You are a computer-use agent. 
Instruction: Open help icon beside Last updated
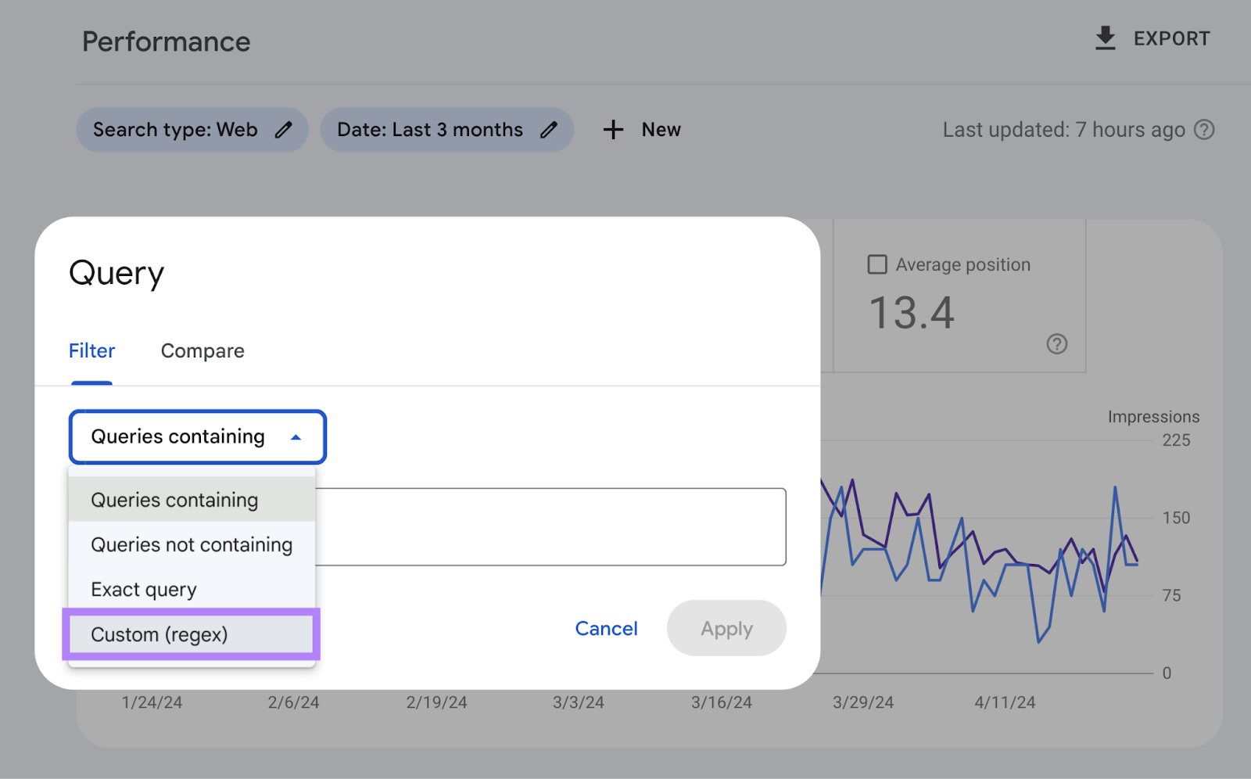click(x=1205, y=130)
